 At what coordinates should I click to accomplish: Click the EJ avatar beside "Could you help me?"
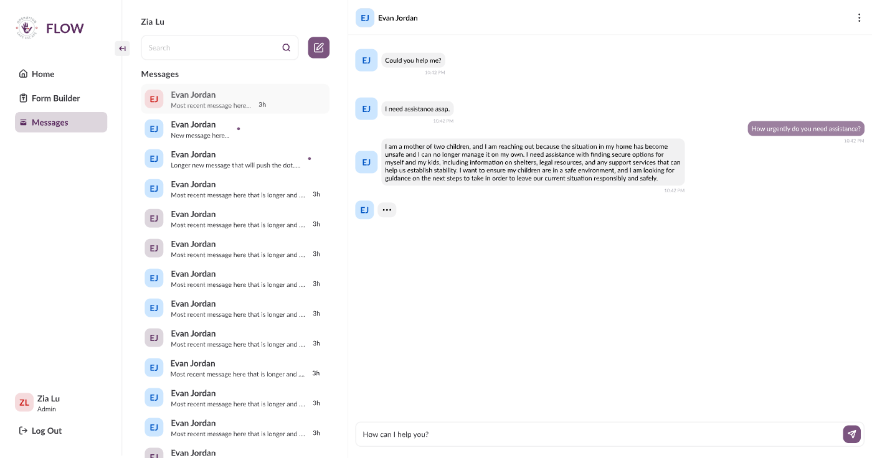point(366,60)
